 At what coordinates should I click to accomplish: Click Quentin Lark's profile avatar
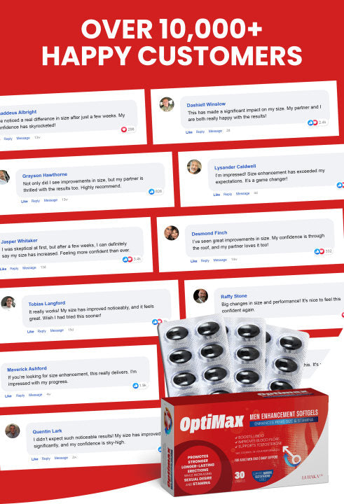coord(13,430)
